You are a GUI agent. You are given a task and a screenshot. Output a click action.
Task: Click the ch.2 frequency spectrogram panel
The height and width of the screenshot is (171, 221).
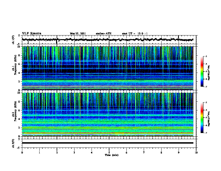point(108,115)
